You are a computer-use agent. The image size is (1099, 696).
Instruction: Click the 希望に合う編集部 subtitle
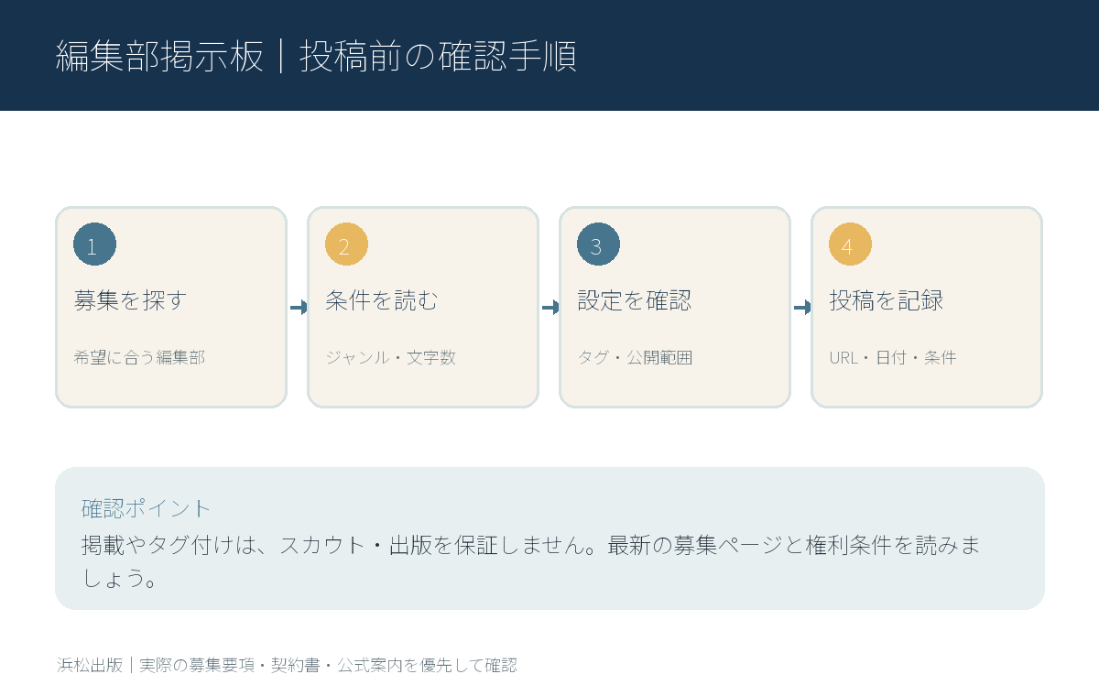[139, 357]
